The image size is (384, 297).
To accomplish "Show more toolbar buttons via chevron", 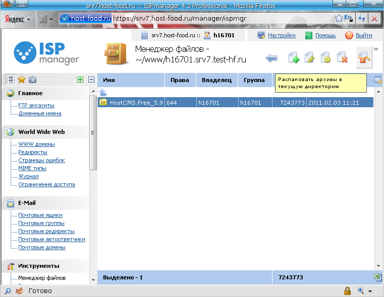I will (x=375, y=49).
